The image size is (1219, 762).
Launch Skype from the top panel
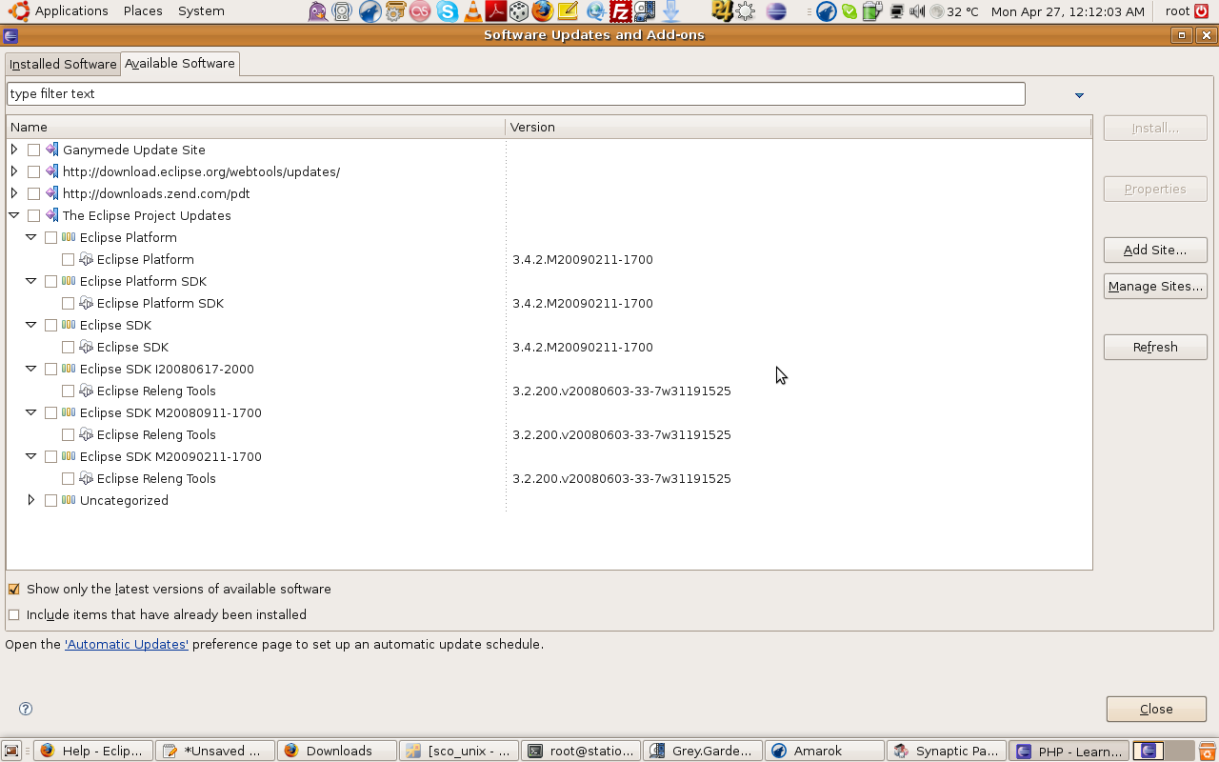pos(448,11)
